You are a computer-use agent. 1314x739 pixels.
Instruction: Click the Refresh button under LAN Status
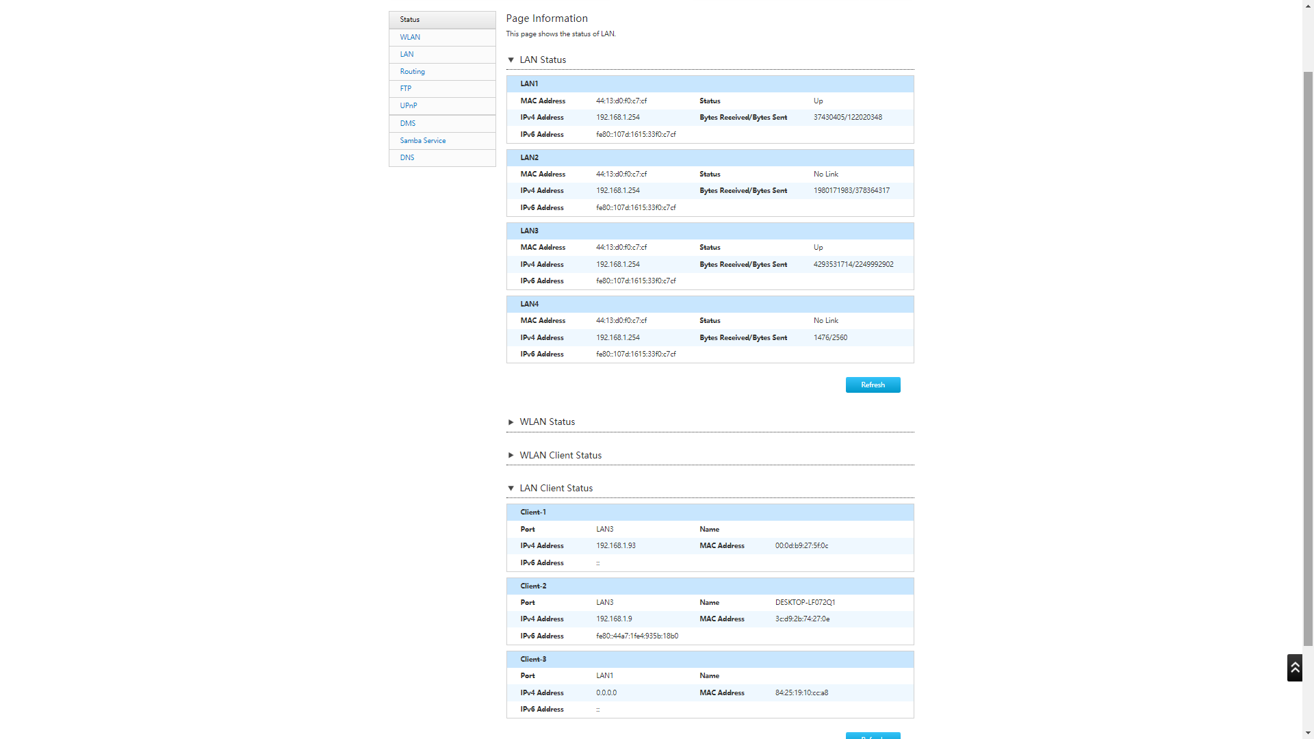pyautogui.click(x=873, y=385)
